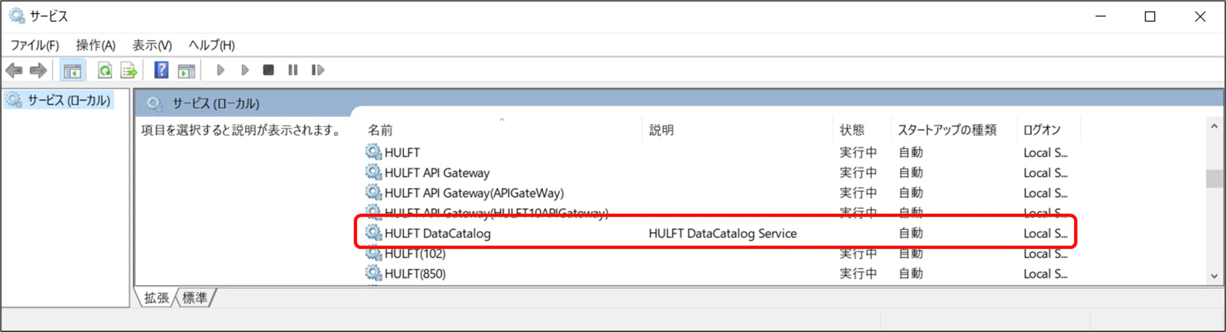
Task: Click 実行中 status in the HULFT(102) row
Action: [858, 254]
